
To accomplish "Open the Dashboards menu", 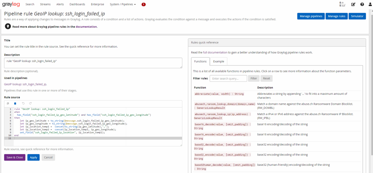I will 77,4.
